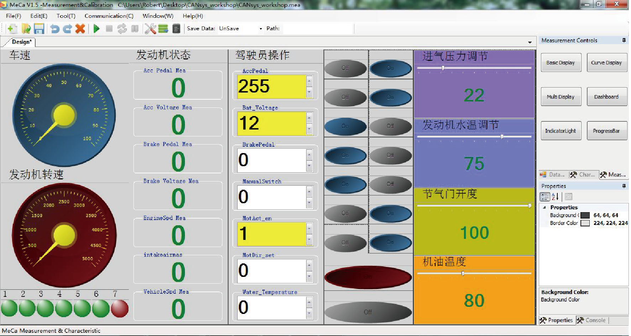Click the gray Pause icon in toolbar
Image resolution: width=631 pixels, height=336 pixels.
(x=135, y=29)
